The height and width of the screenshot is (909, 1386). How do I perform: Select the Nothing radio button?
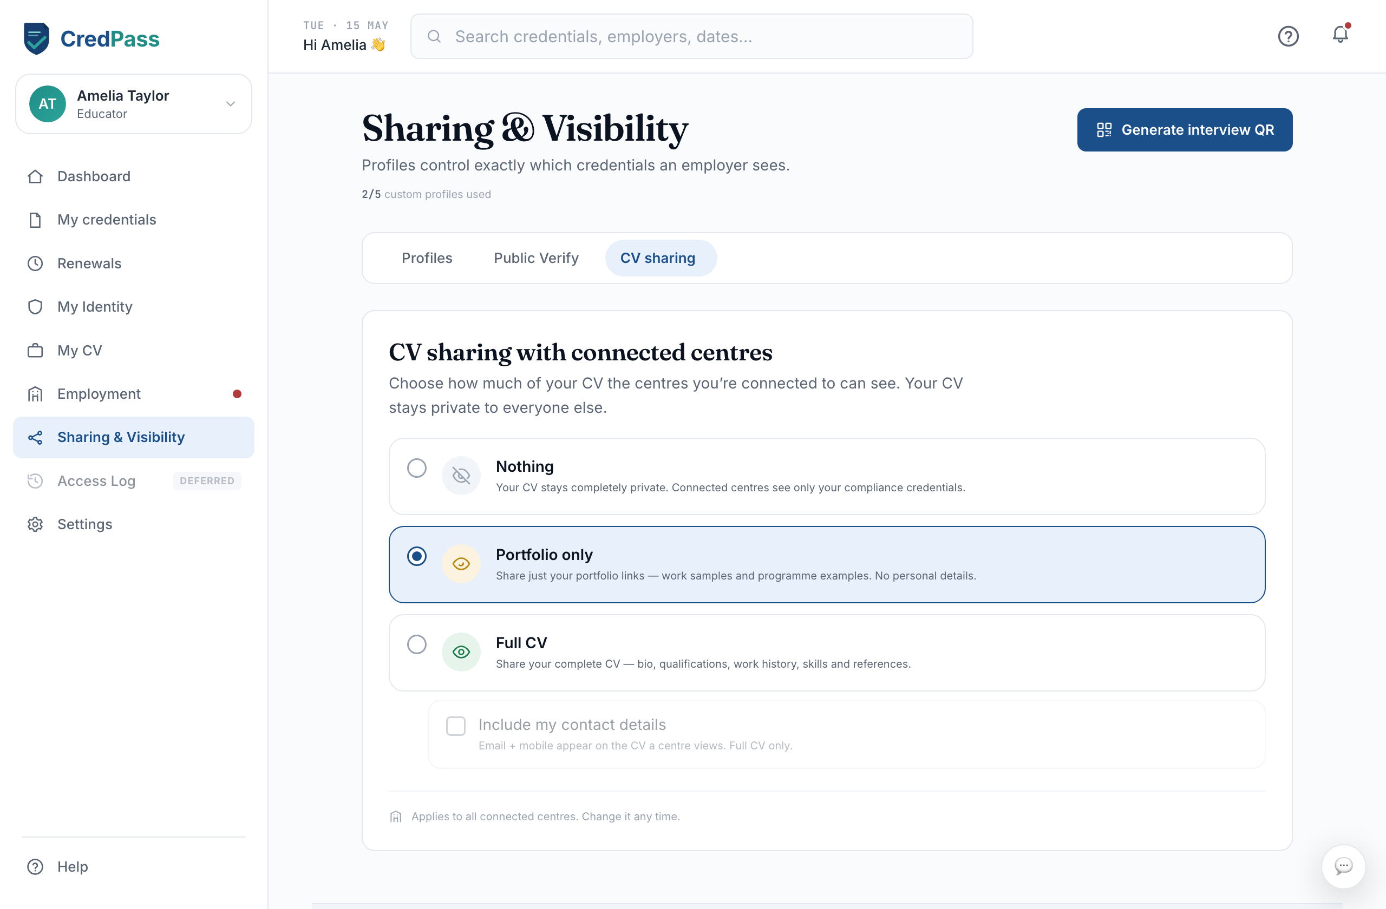(417, 468)
